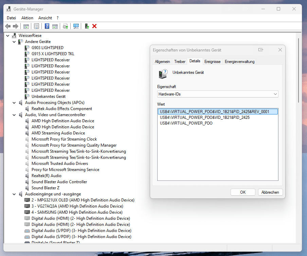Select the first AMD High Definition Audio Device

click(62, 121)
